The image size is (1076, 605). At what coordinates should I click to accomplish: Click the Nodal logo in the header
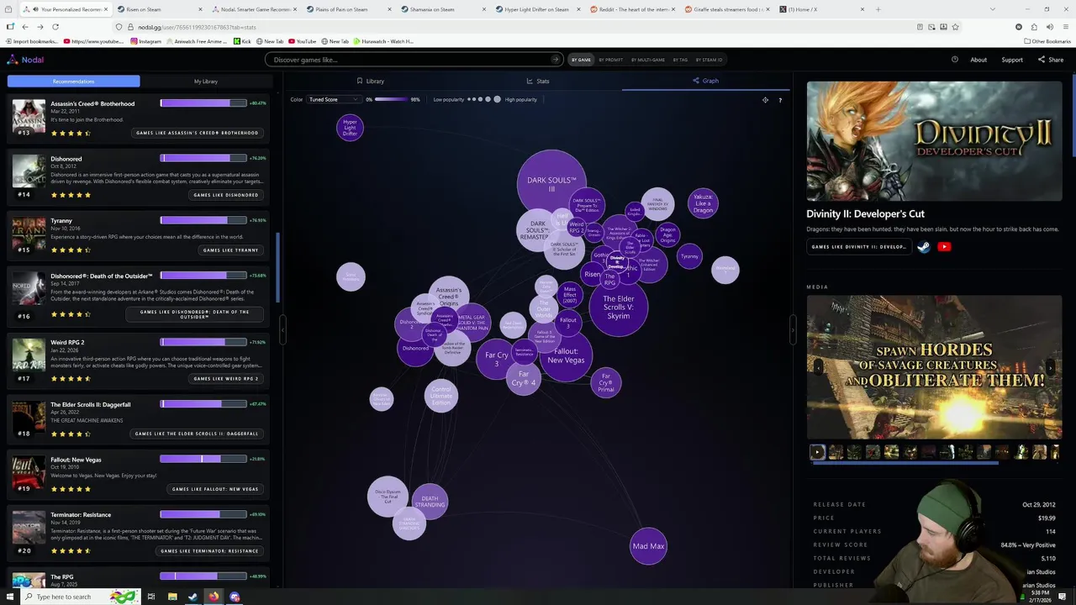coord(25,60)
